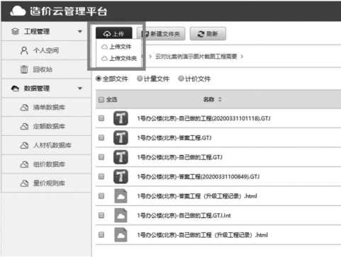The image size is (341, 257).
Task: Open file 1号办公楼(北京)-自己做的工程（升级工程记录）.html
Action: (x=203, y=235)
